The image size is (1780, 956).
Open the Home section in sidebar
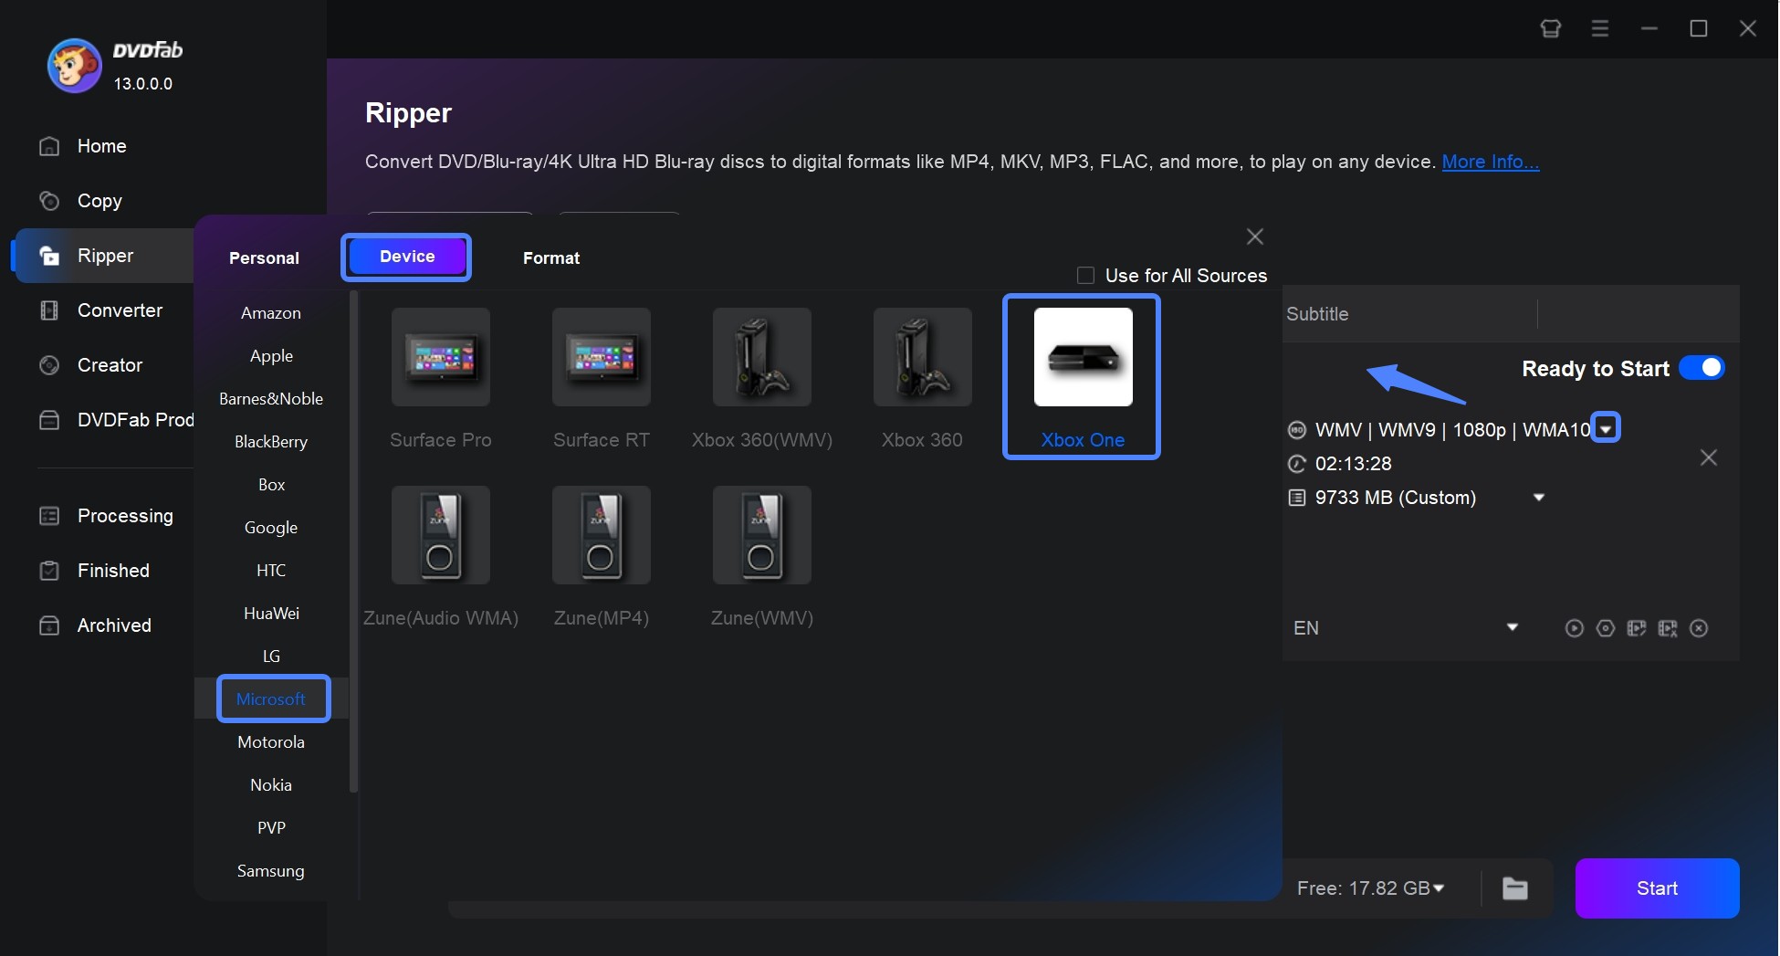coord(101,146)
